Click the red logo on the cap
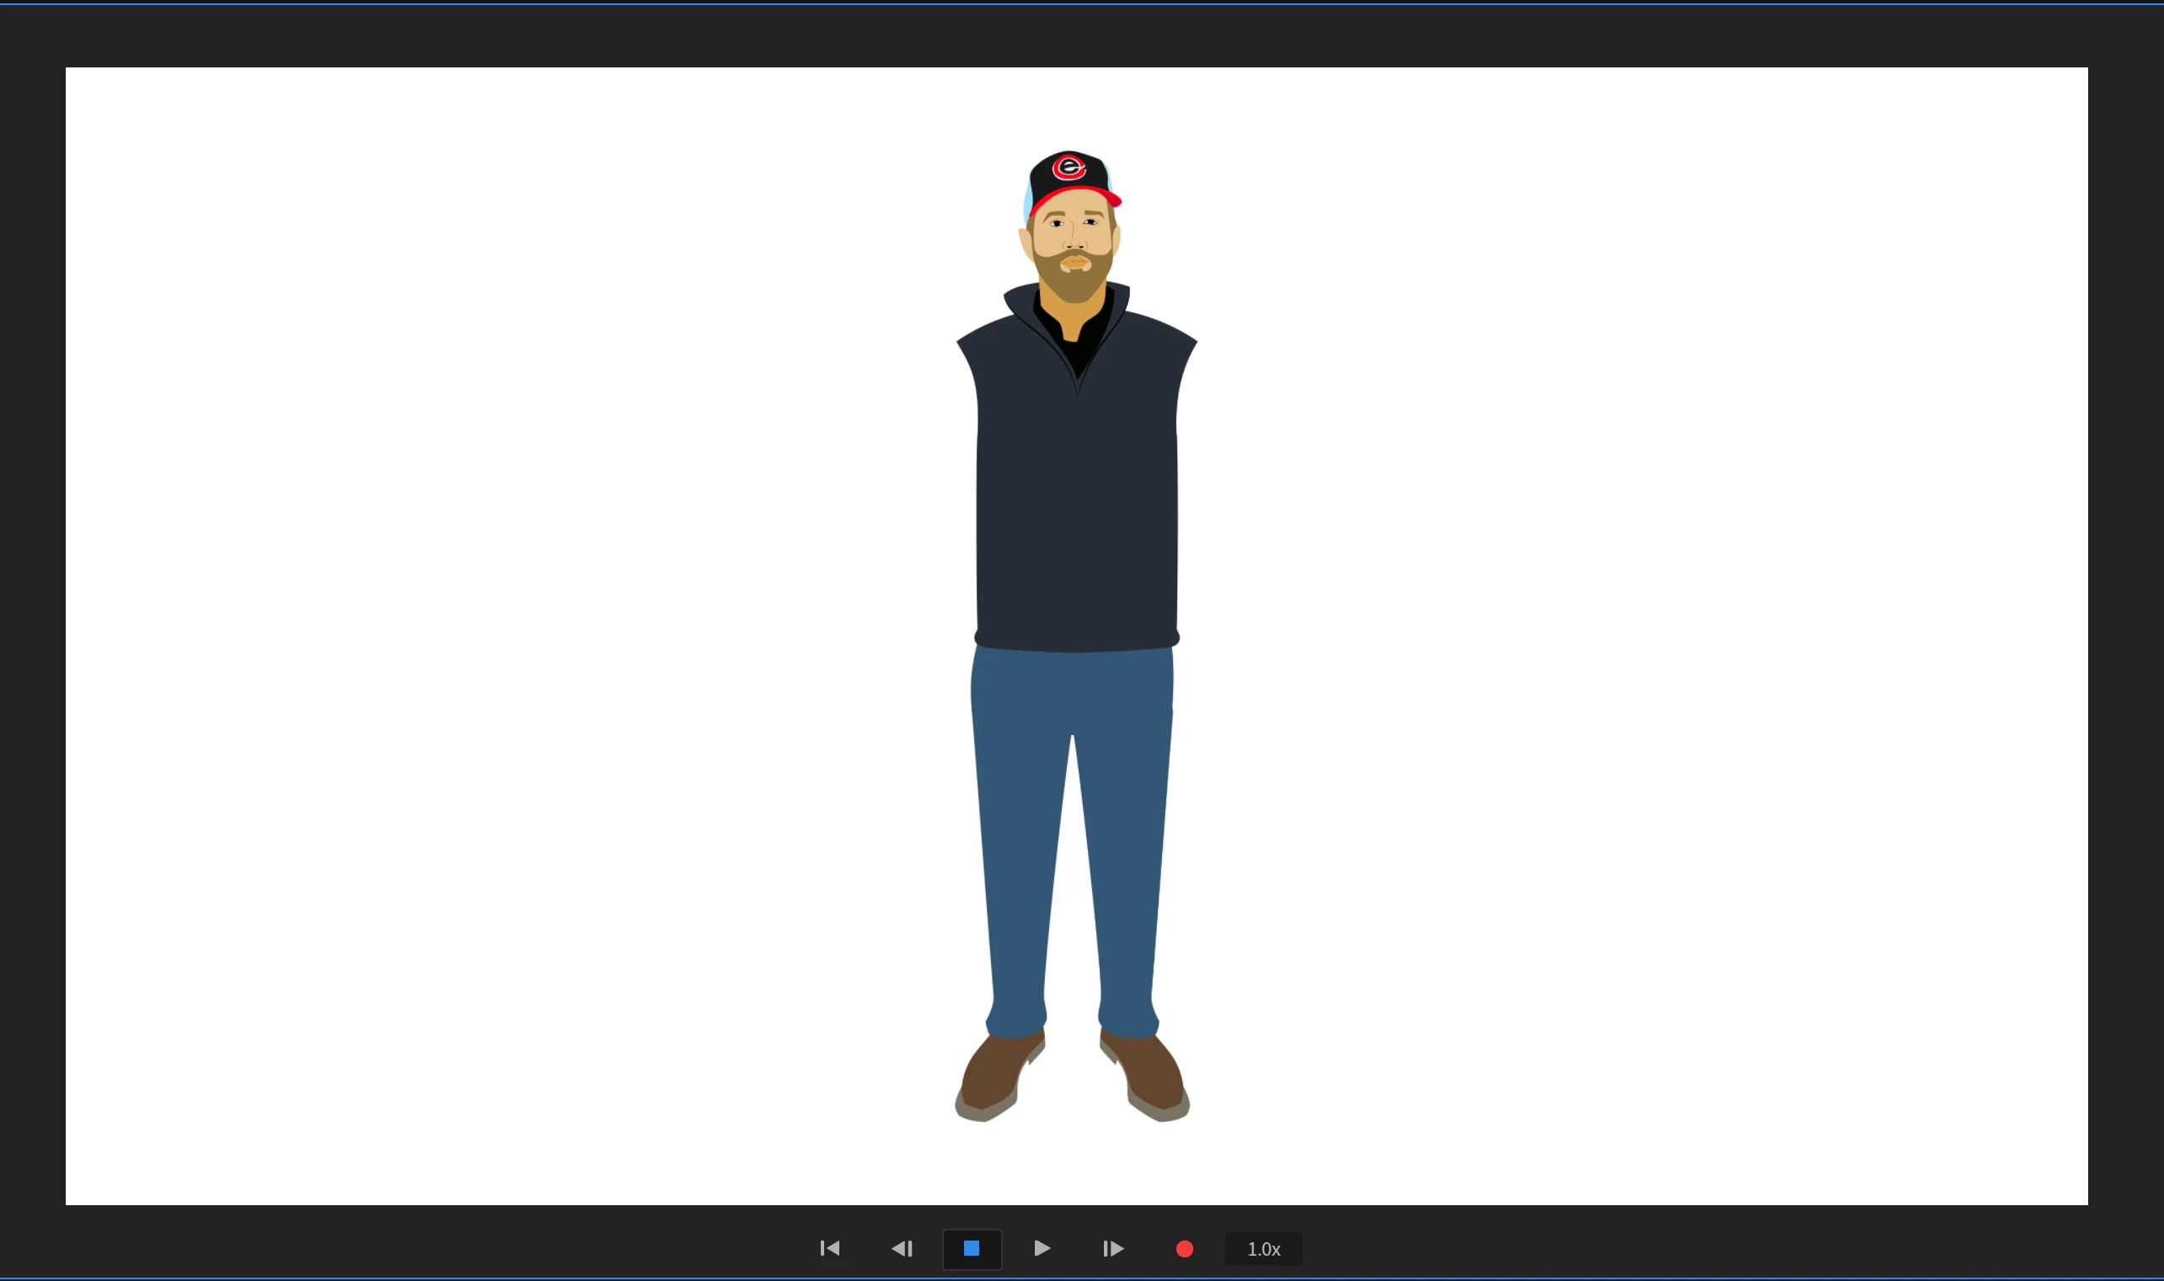The width and height of the screenshot is (2164, 1281). point(1069,168)
